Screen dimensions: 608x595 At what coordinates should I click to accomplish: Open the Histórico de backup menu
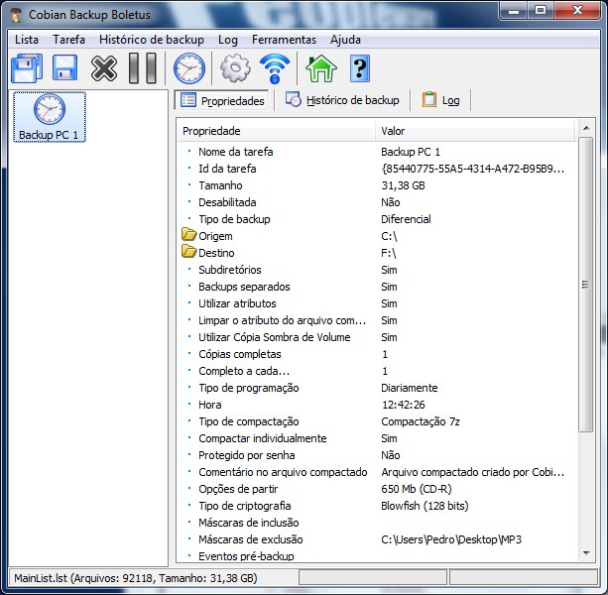click(x=152, y=40)
